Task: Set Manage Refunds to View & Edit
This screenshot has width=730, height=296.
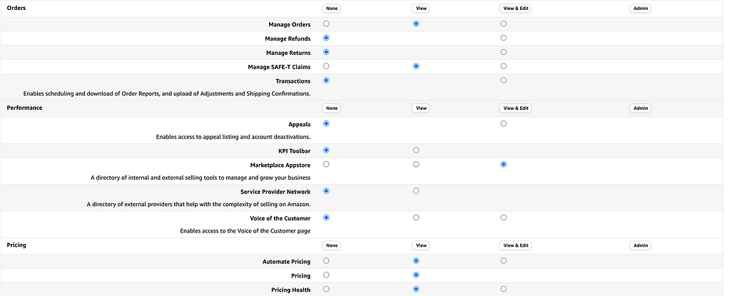Action: tap(503, 38)
